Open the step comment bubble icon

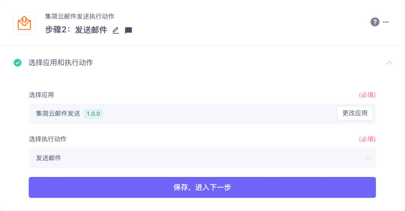pyautogui.click(x=128, y=30)
